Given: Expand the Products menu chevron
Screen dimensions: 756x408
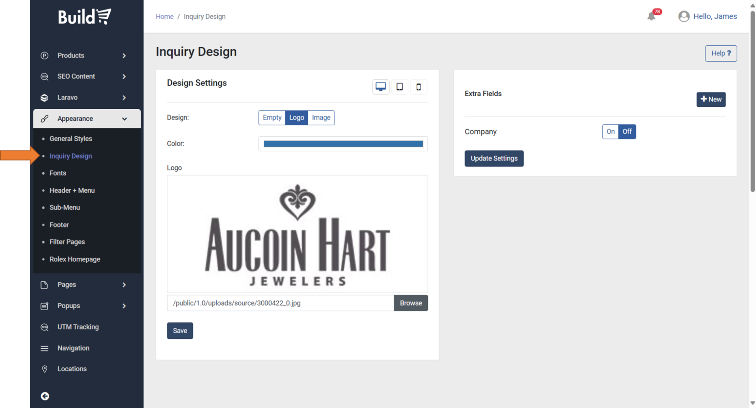Looking at the screenshot, I should pyautogui.click(x=124, y=56).
